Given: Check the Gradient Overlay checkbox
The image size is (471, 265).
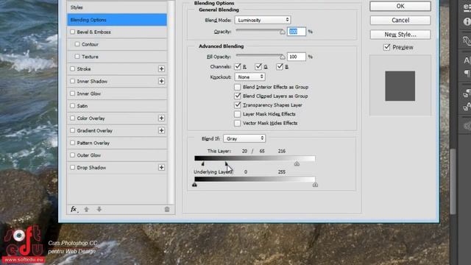Looking at the screenshot, I should point(72,130).
